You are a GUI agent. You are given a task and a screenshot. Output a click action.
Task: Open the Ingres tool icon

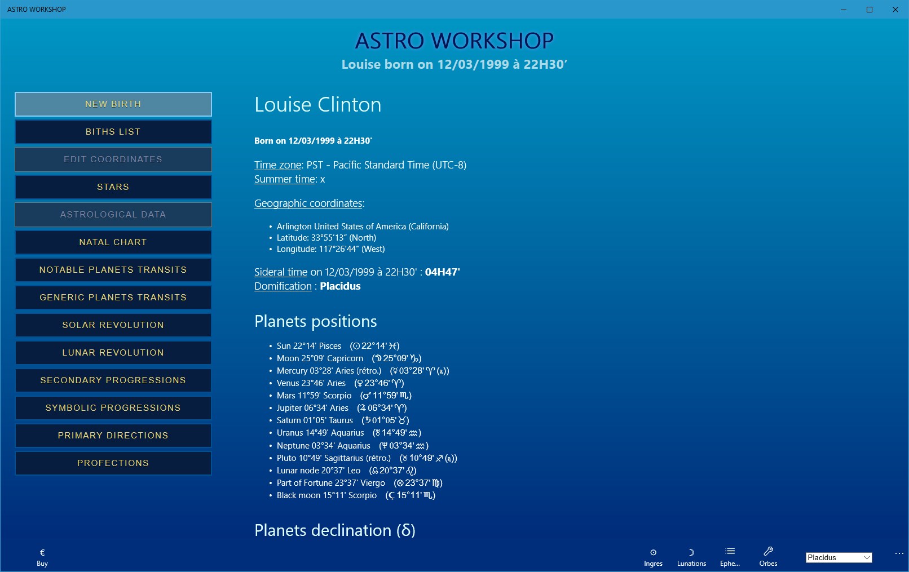click(653, 552)
